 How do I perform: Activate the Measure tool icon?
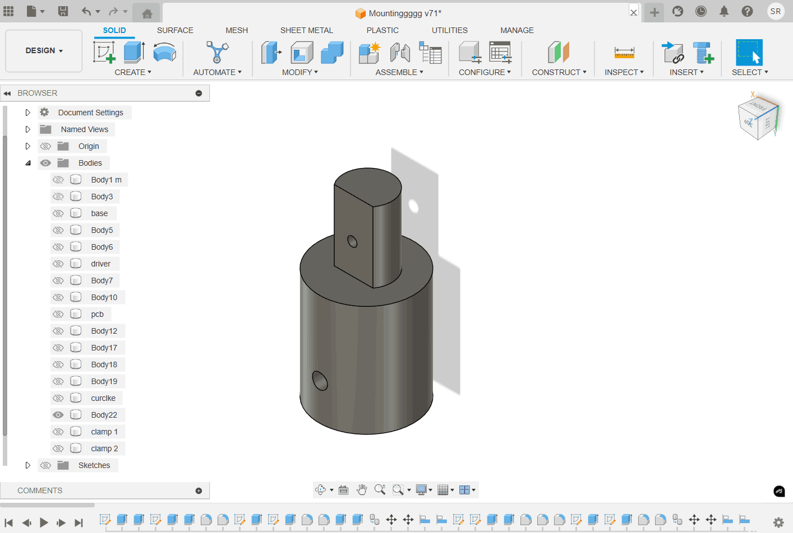[624, 53]
